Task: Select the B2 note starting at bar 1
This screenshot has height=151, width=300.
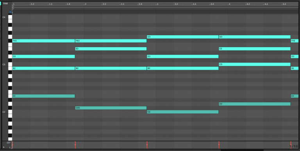Action: coord(43,68)
